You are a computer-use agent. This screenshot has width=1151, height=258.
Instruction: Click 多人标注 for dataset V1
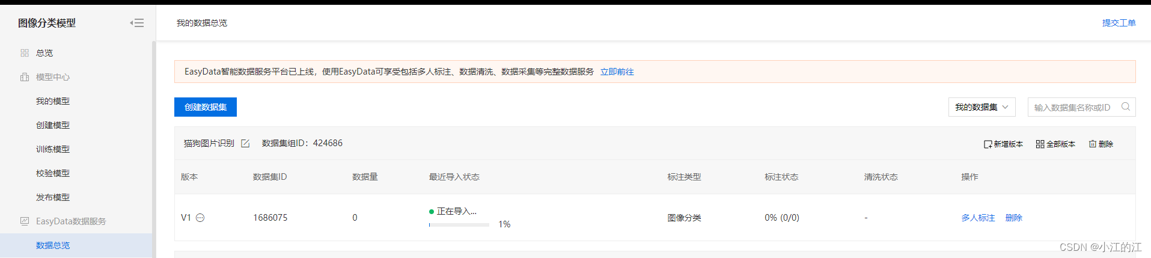[x=978, y=218]
